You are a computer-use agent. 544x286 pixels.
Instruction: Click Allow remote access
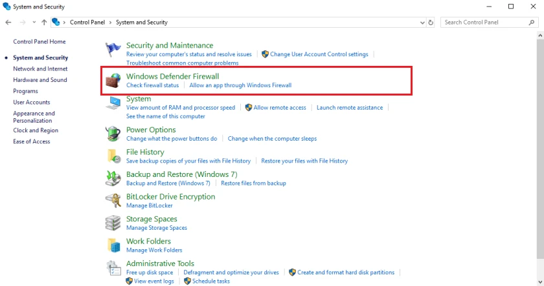tap(280, 108)
